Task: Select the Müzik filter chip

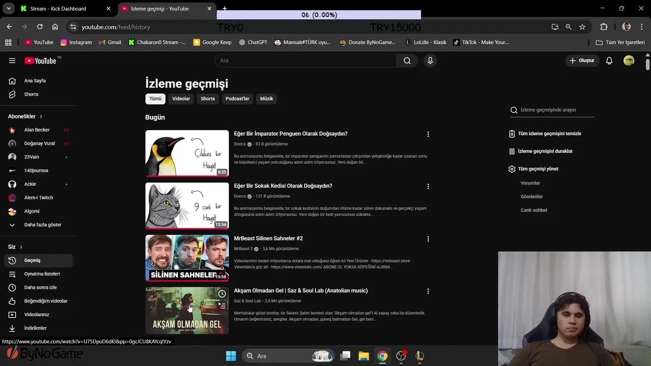Action: tap(267, 99)
